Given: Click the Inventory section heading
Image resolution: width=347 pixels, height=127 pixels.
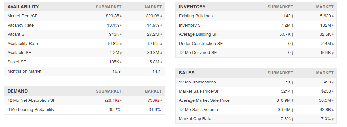Looking at the screenshot, I should 192,7.
